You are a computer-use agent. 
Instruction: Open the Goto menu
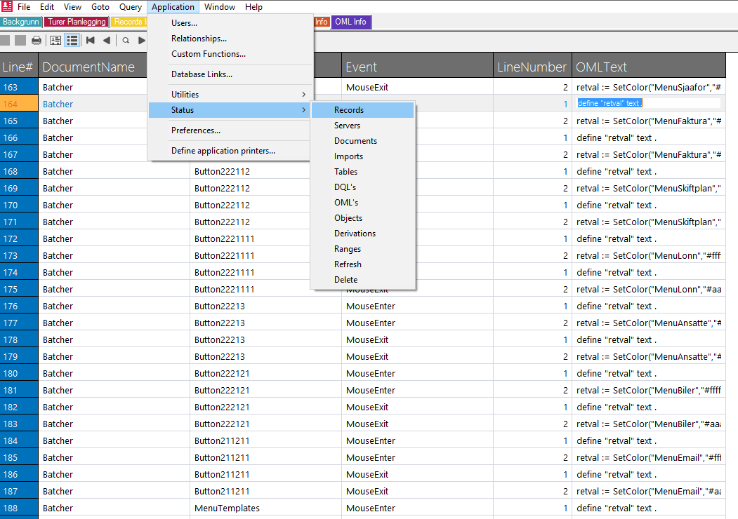point(100,7)
